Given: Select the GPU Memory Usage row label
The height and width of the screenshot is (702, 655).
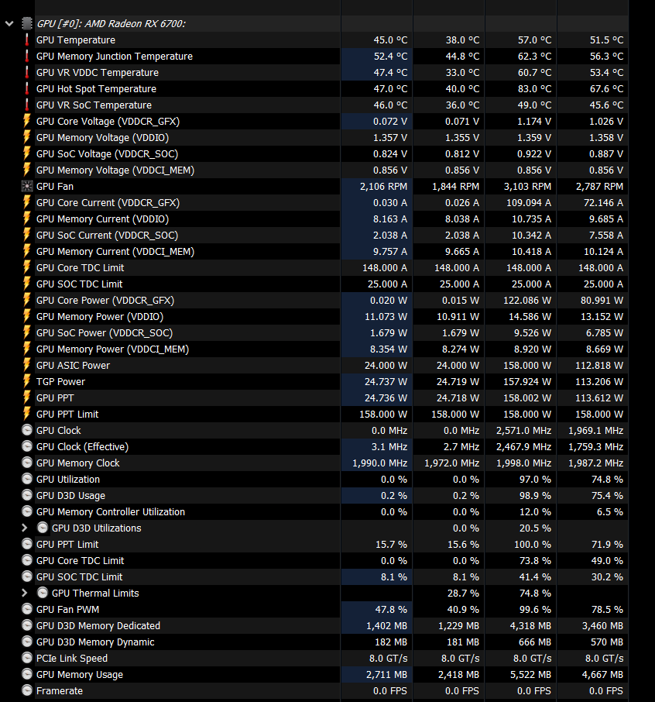Looking at the screenshot, I should pos(80,674).
